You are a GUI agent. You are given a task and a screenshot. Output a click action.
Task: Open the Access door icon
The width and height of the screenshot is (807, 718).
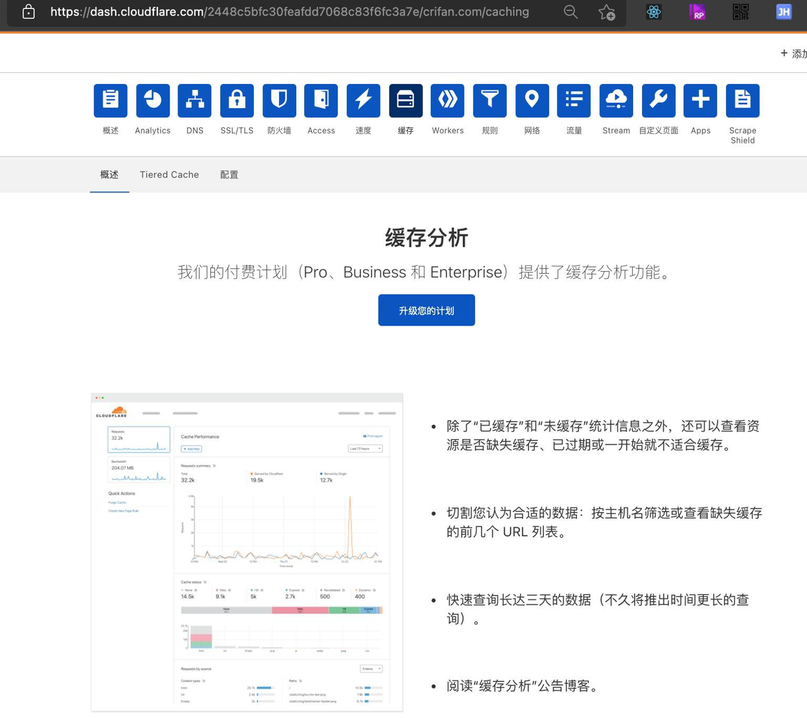(x=321, y=100)
